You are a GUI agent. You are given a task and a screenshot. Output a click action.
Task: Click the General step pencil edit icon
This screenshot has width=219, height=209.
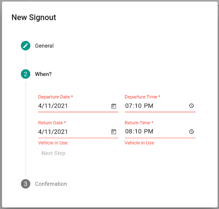click(25, 45)
